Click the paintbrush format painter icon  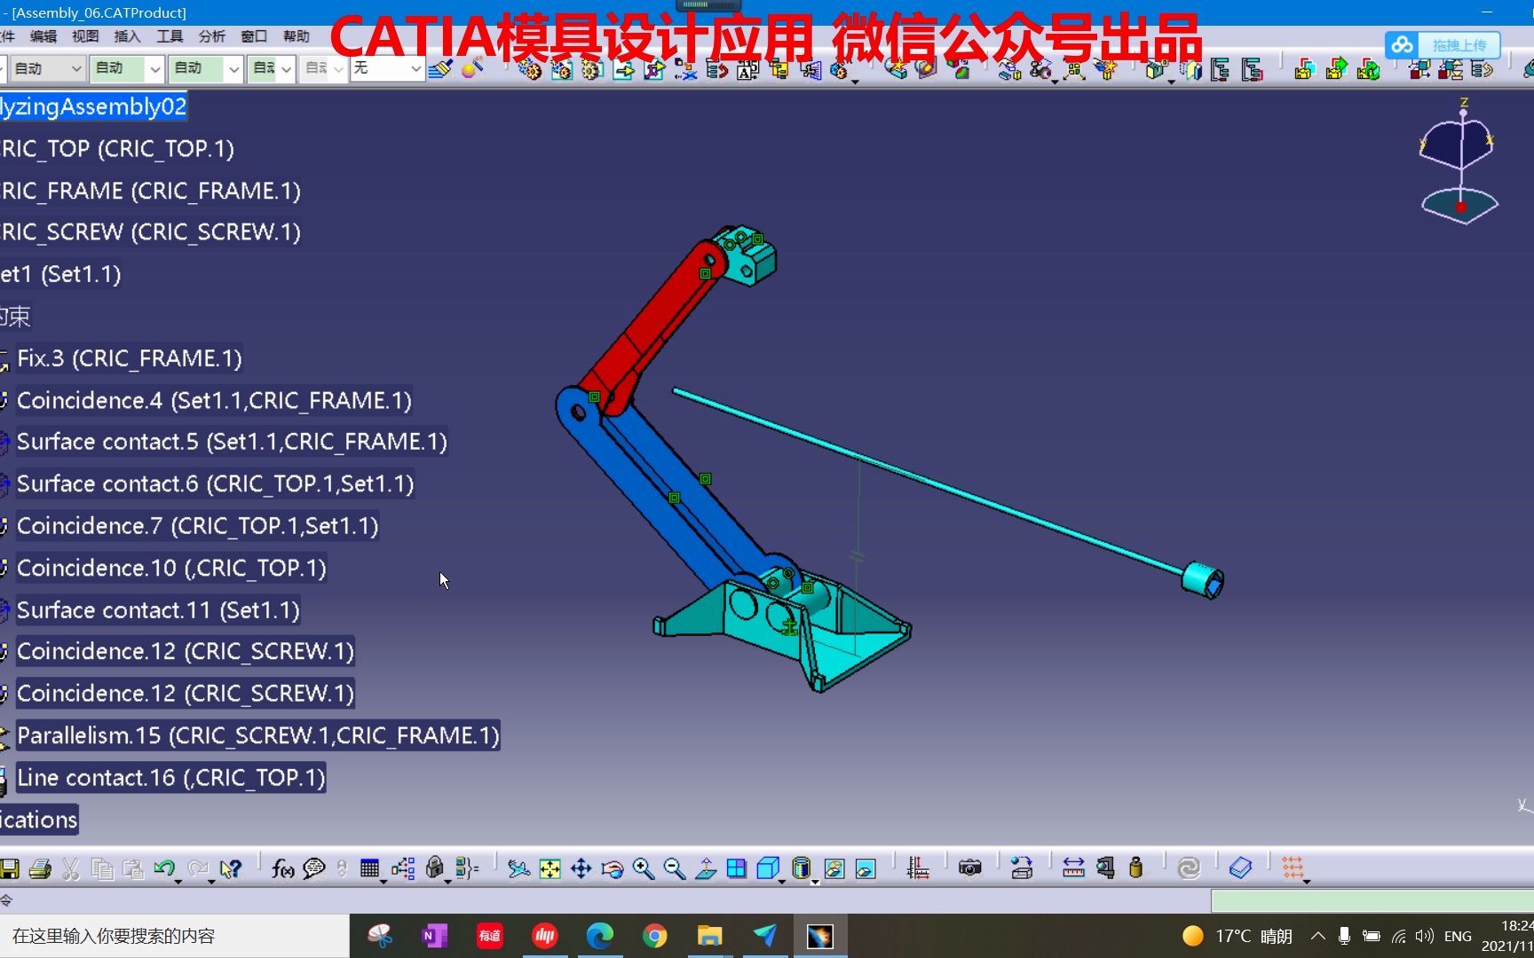click(440, 68)
